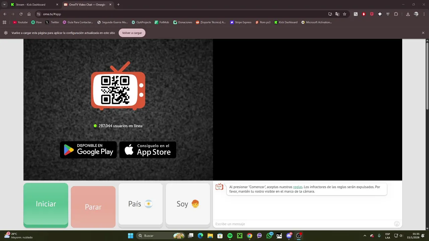
Task: Show hidden system tray icons
Action: (x=365, y=236)
